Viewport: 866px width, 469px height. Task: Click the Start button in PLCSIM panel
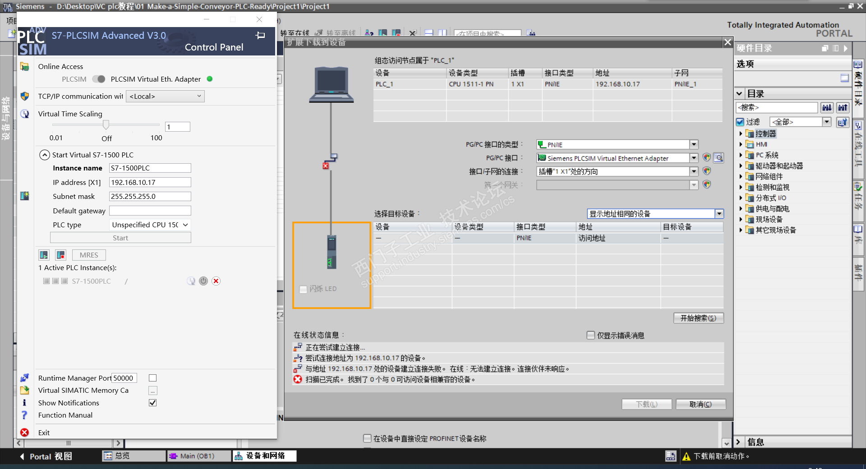[120, 238]
